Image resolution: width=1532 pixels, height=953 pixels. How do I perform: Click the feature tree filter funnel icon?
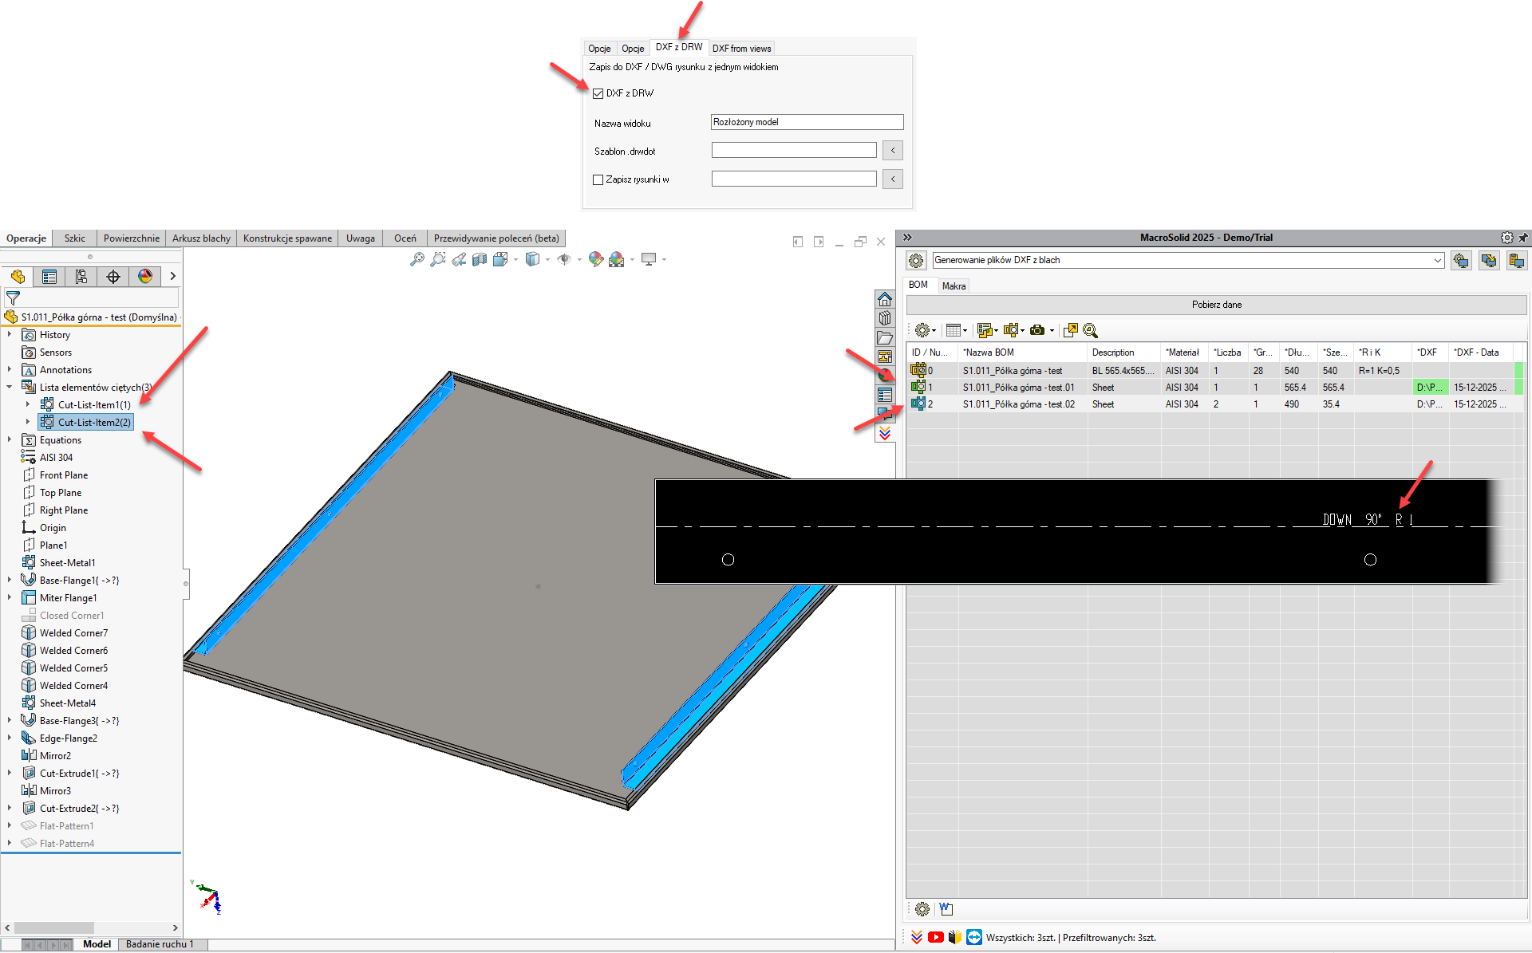14,298
